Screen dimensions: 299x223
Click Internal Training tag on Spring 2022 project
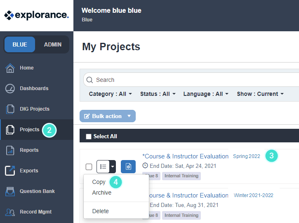(181, 176)
